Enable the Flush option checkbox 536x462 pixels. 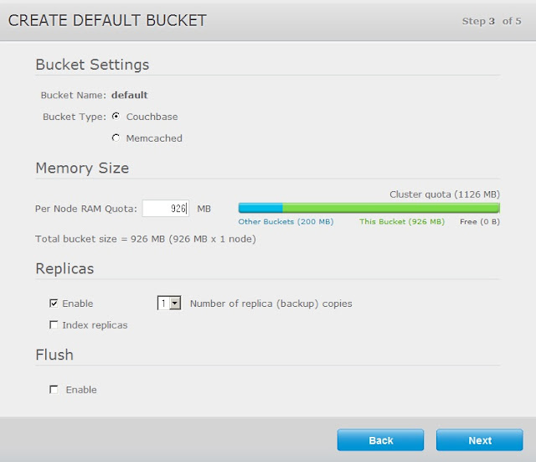(x=54, y=389)
